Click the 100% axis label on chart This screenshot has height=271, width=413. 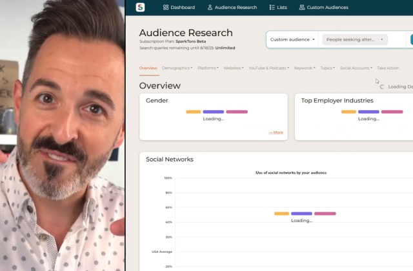click(x=168, y=178)
